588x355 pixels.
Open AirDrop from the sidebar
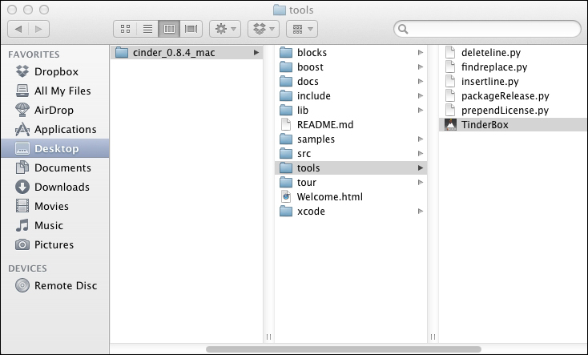point(54,110)
